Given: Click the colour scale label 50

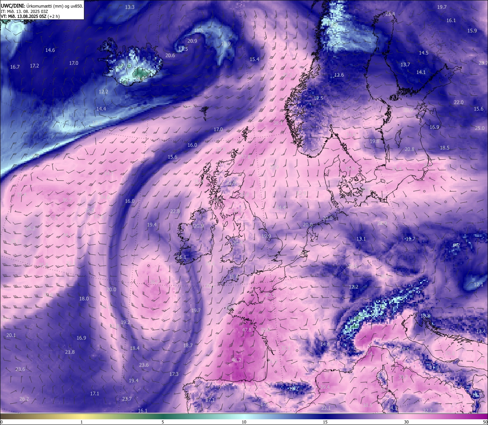Looking at the screenshot, I should click(x=485, y=422).
